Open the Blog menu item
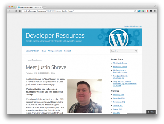 tap(43, 51)
